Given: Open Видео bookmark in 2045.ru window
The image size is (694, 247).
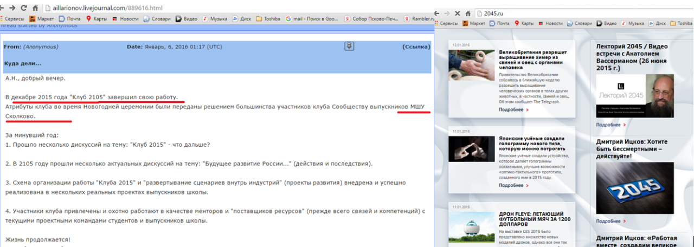Looking at the screenshot, I should 606,23.
